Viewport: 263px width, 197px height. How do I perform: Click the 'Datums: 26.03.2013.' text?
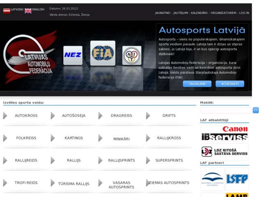[64, 9]
